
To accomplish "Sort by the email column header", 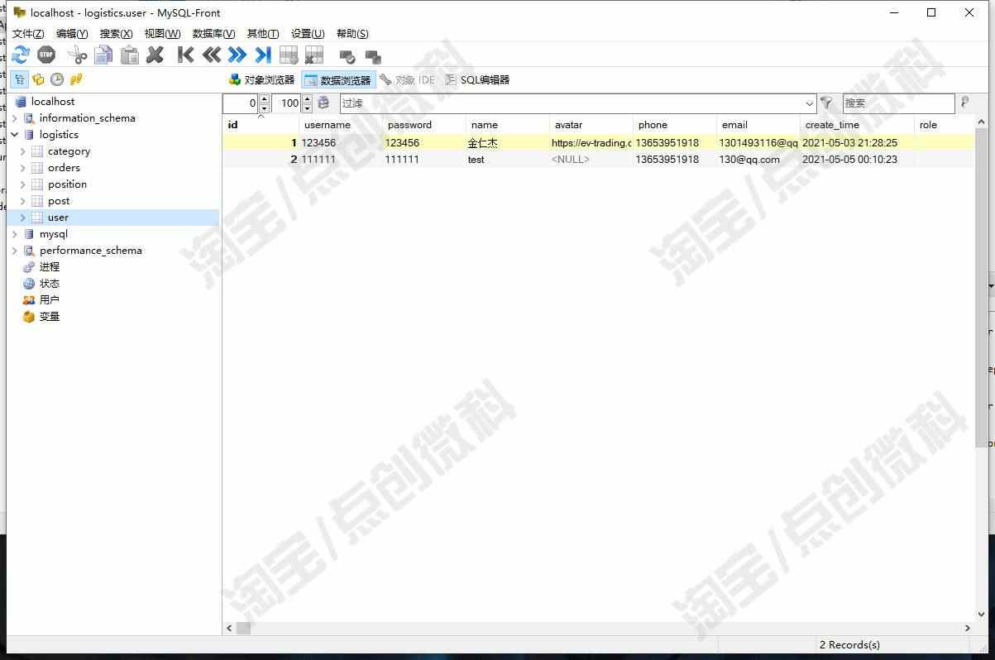I will [758, 125].
